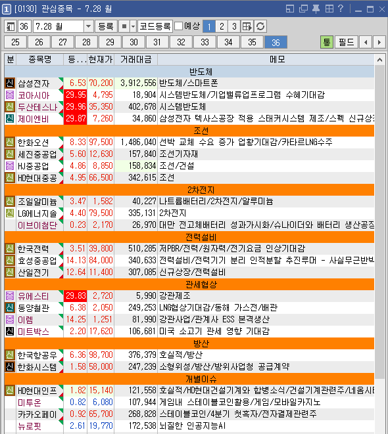The height and width of the screenshot is (434, 388).
Task: Select group tab 36
Action: [276, 42]
